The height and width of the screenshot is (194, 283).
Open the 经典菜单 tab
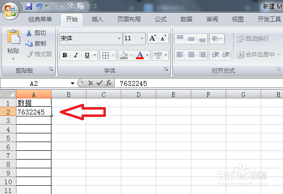pos(40,19)
